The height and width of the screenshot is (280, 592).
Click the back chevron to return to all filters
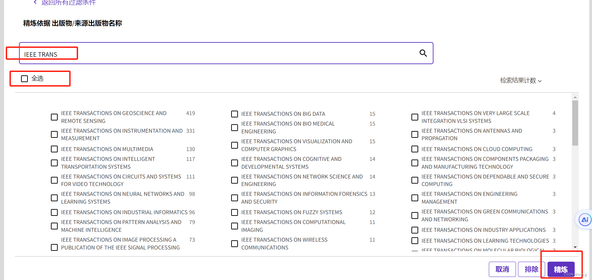[x=35, y=2]
